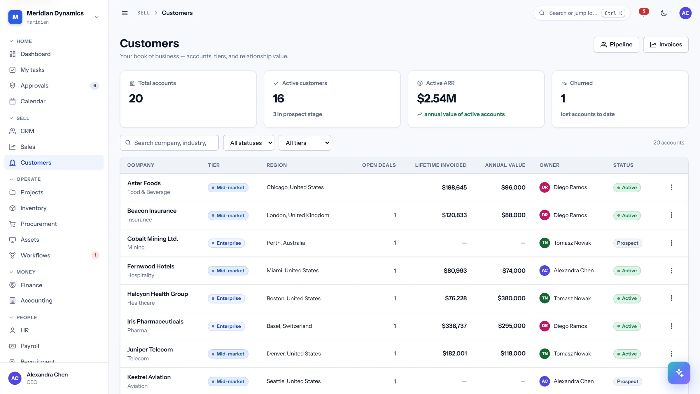Viewport: 700px width, 394px height.
Task: Click the Invoices button
Action: point(666,45)
